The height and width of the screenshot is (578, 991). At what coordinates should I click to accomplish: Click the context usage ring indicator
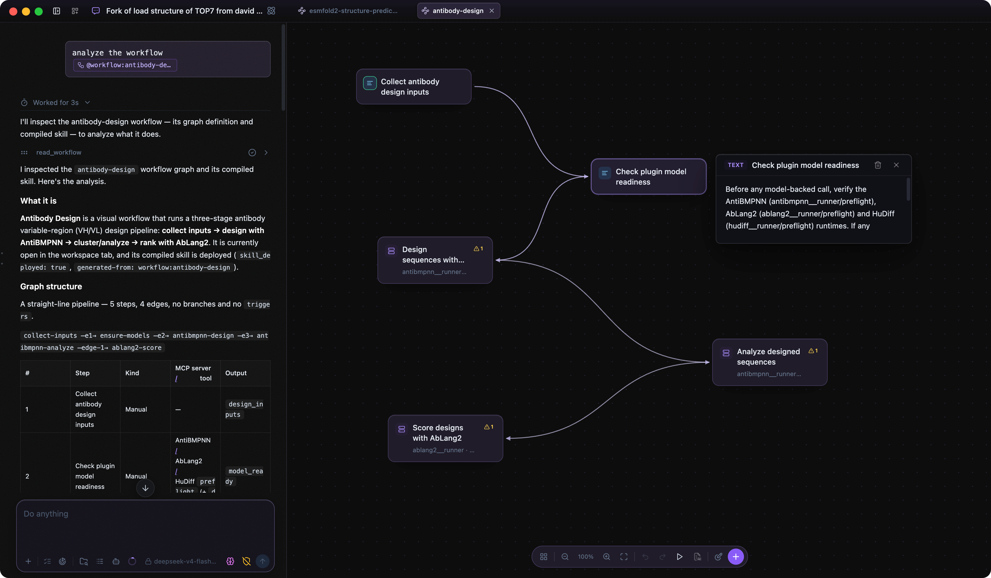(132, 562)
